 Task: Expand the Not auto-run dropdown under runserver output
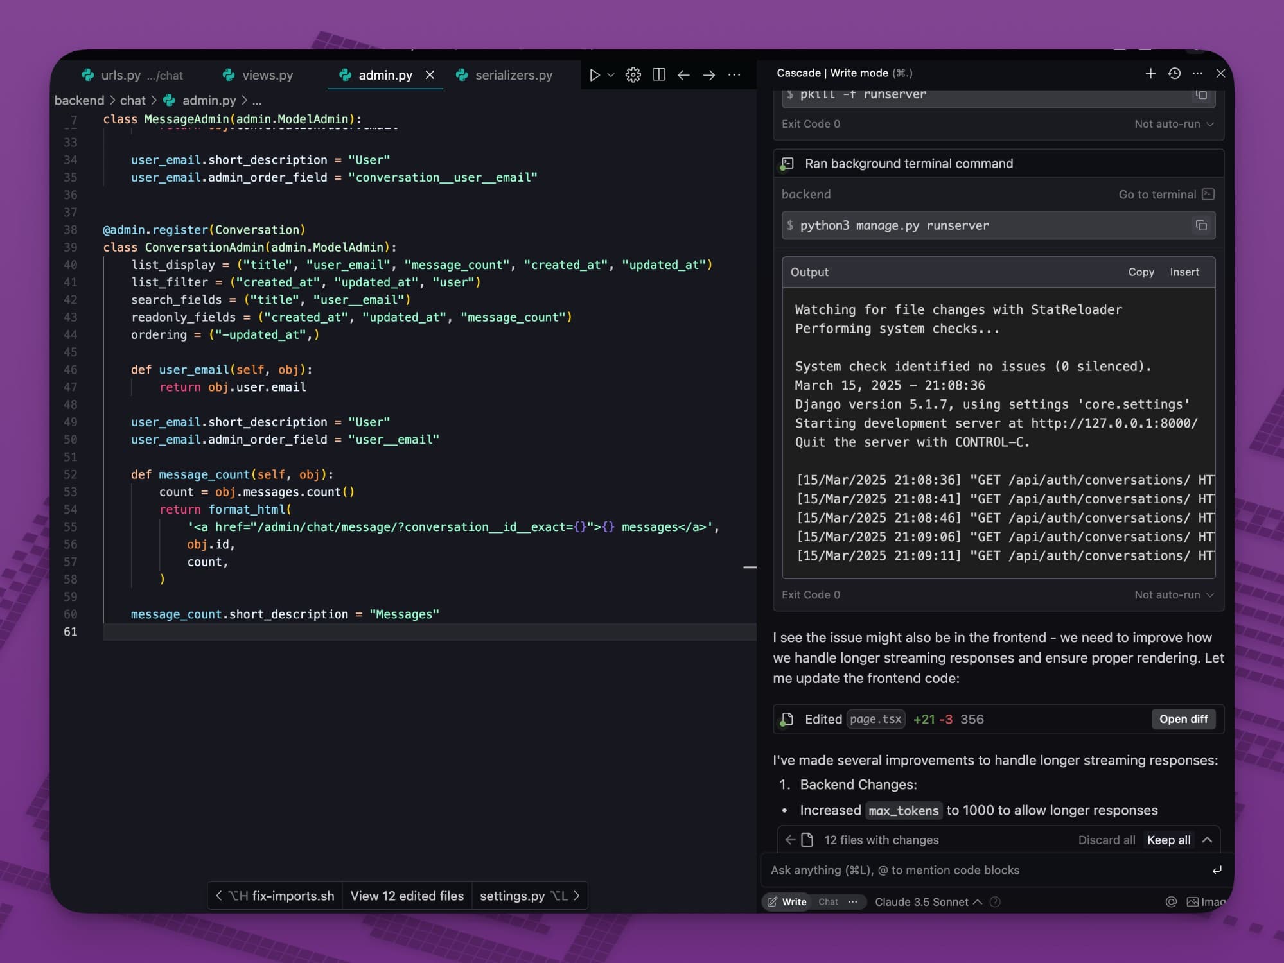pos(1174,594)
